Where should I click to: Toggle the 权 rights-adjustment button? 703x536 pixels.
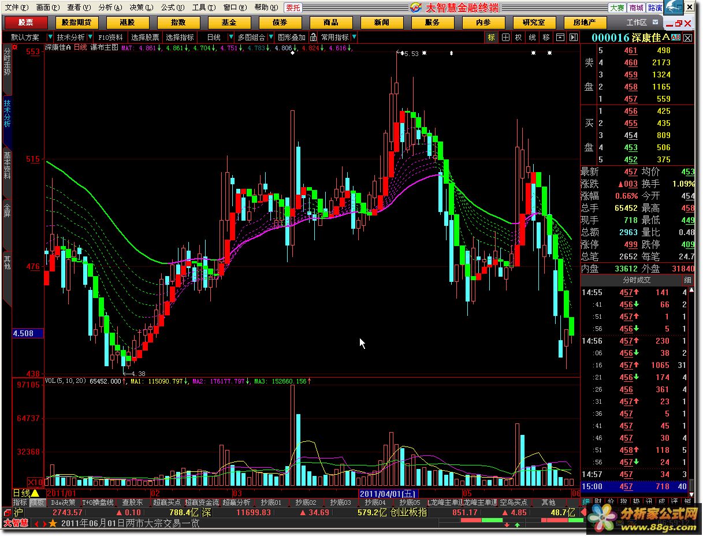pyautogui.click(x=518, y=37)
